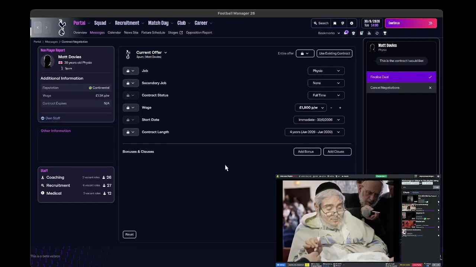Switch to the Overview tab
476x267 pixels.
pyautogui.click(x=80, y=33)
